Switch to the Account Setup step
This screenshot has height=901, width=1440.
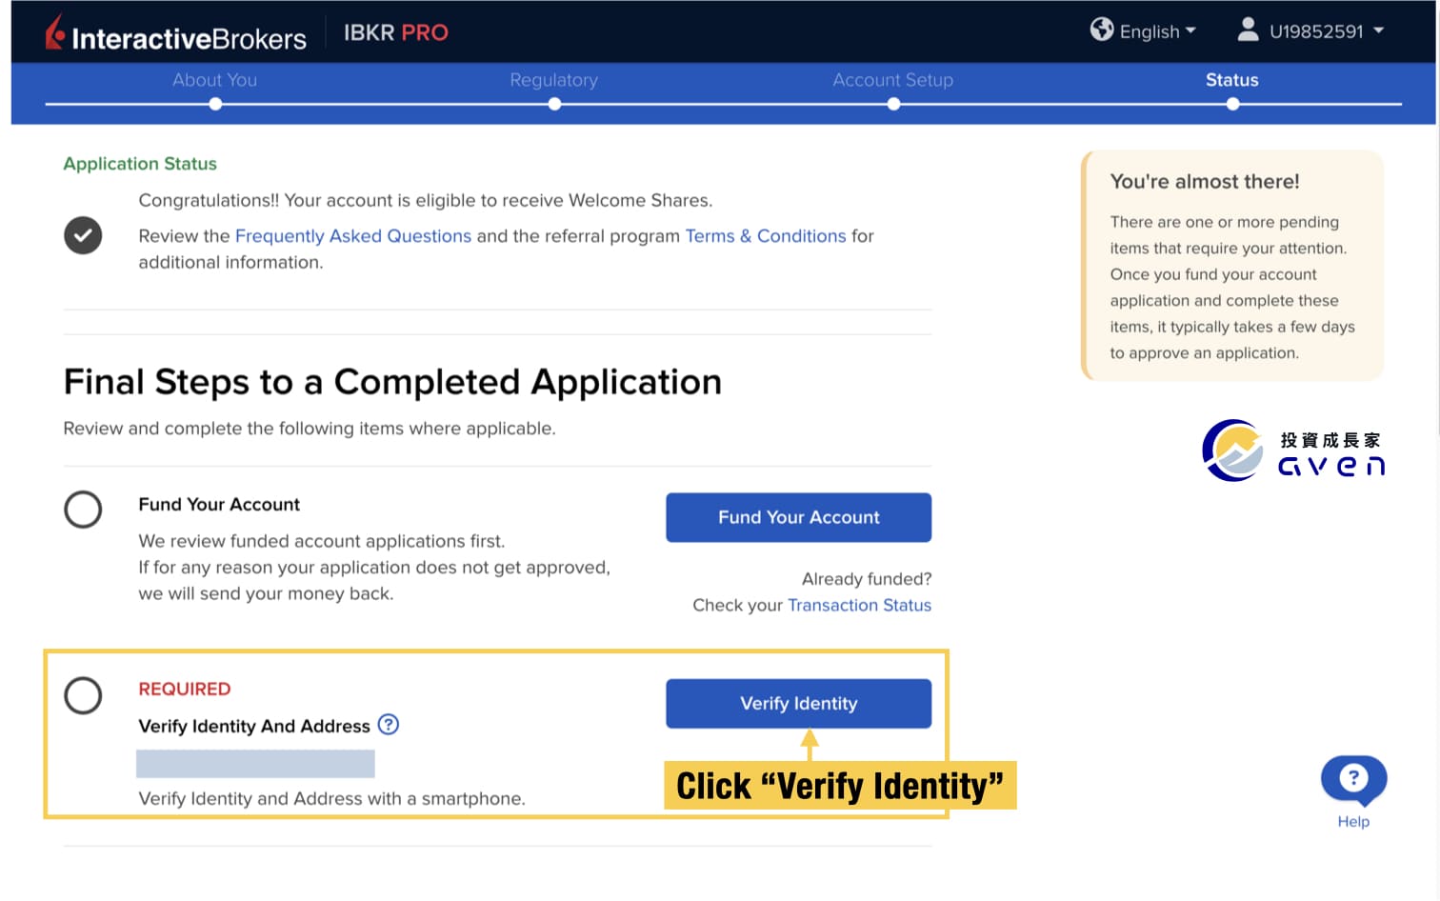coord(892,81)
